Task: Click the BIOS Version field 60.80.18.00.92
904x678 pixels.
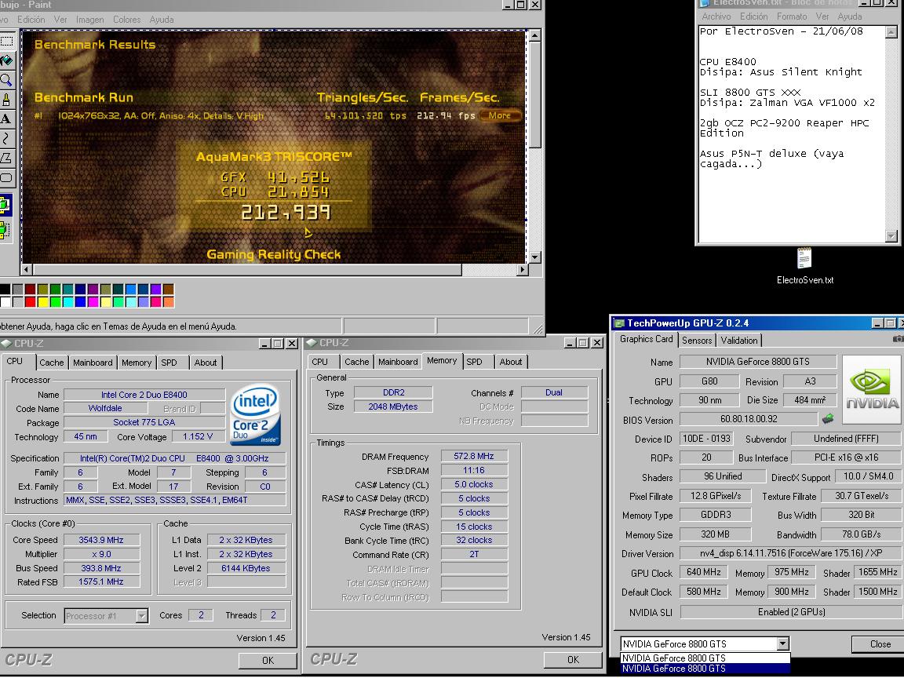Action: point(749,419)
